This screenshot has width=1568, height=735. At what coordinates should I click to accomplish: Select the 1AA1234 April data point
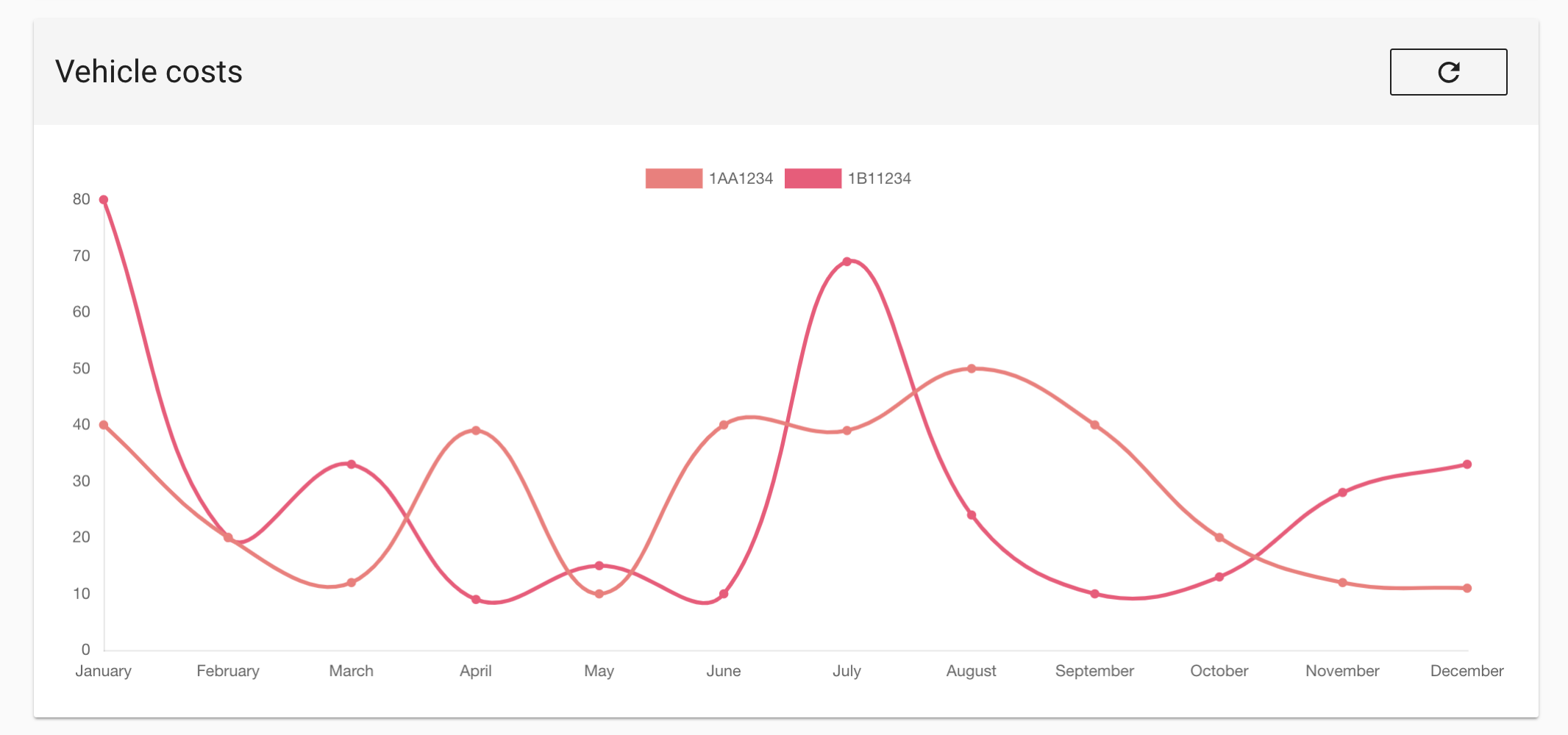coord(476,431)
